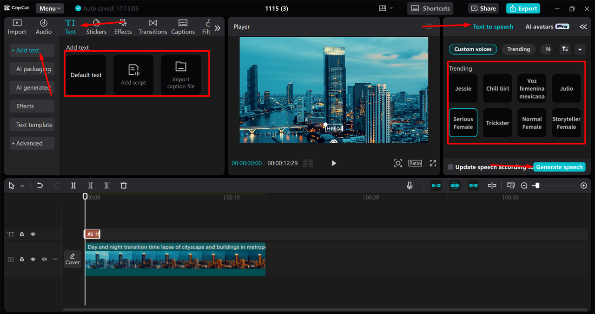595x314 pixels.
Task: Adjust the timeline zoom slider
Action: (537, 186)
